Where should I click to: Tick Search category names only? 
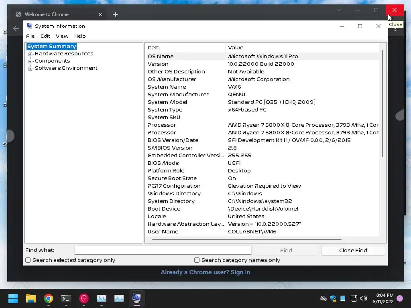(x=197, y=260)
